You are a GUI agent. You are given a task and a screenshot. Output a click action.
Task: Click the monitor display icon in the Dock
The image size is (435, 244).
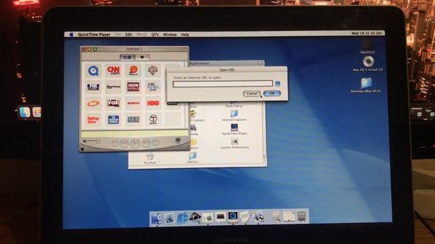[x=220, y=218]
